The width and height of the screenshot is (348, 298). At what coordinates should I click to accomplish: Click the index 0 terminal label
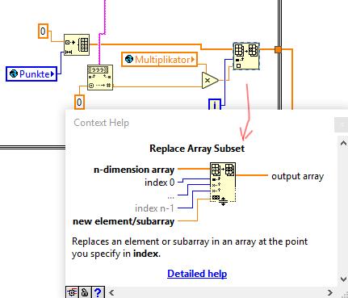pyautogui.click(x=160, y=183)
